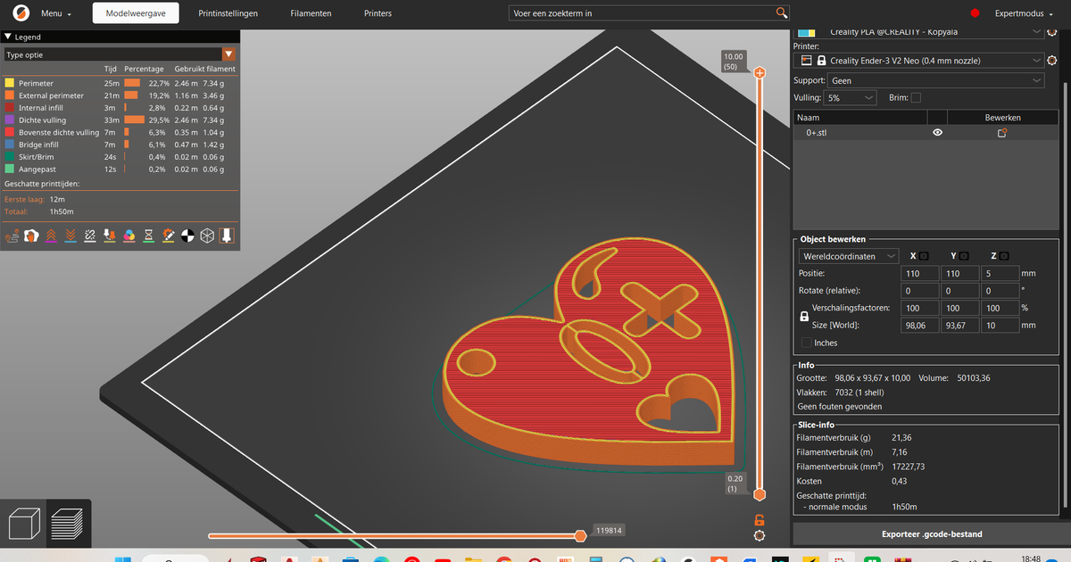Click Size Z field showing 10
Image resolution: width=1071 pixels, height=562 pixels.
coord(1000,326)
